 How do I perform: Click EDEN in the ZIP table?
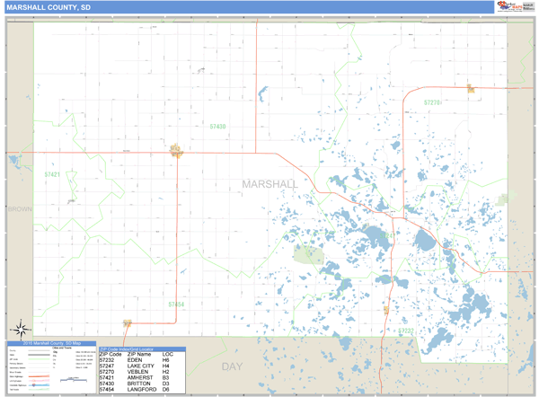pyautogui.click(x=135, y=360)
